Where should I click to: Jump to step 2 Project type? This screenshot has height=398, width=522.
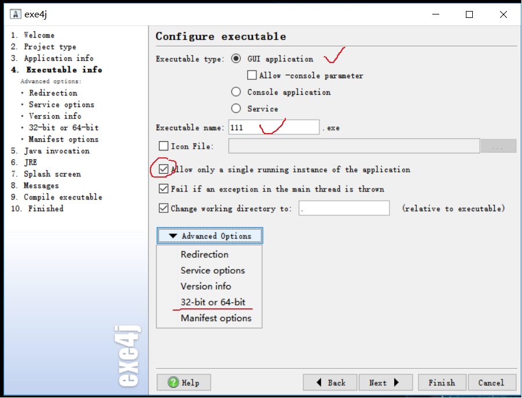(x=43, y=47)
